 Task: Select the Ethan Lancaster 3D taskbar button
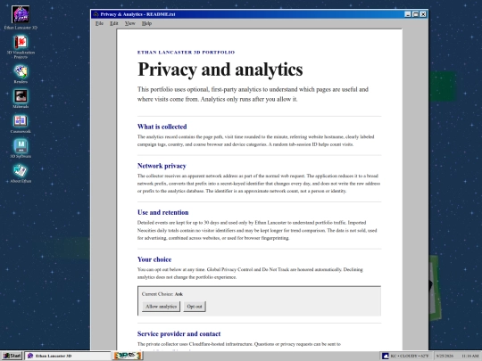(x=68, y=356)
